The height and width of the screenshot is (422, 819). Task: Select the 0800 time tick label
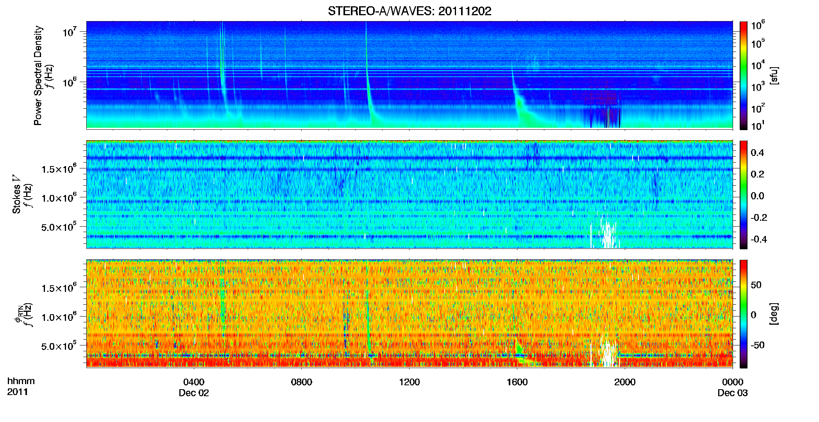[302, 382]
